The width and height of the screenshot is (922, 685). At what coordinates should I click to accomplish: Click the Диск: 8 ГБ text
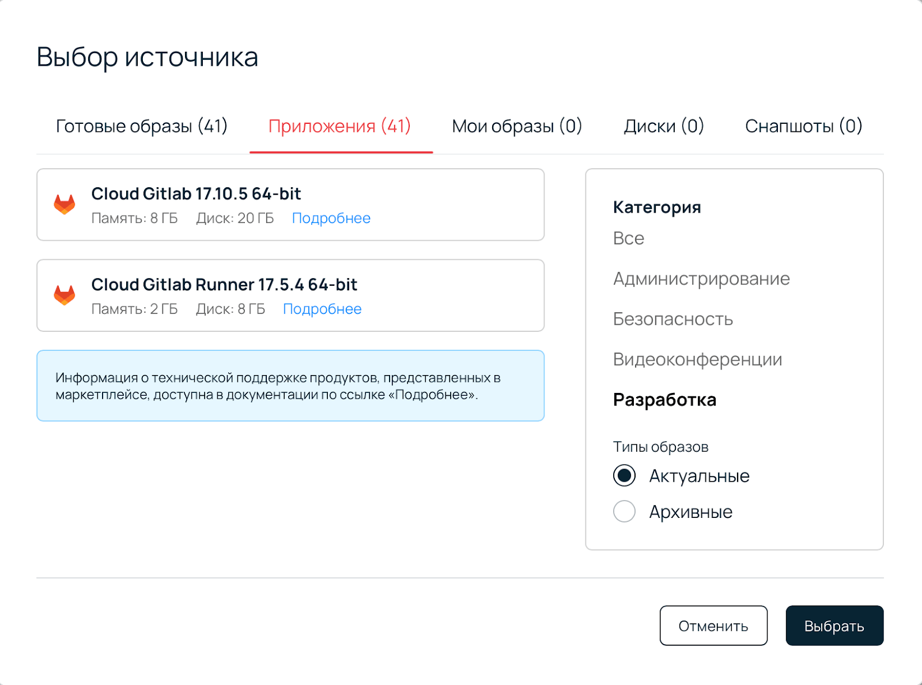point(231,309)
